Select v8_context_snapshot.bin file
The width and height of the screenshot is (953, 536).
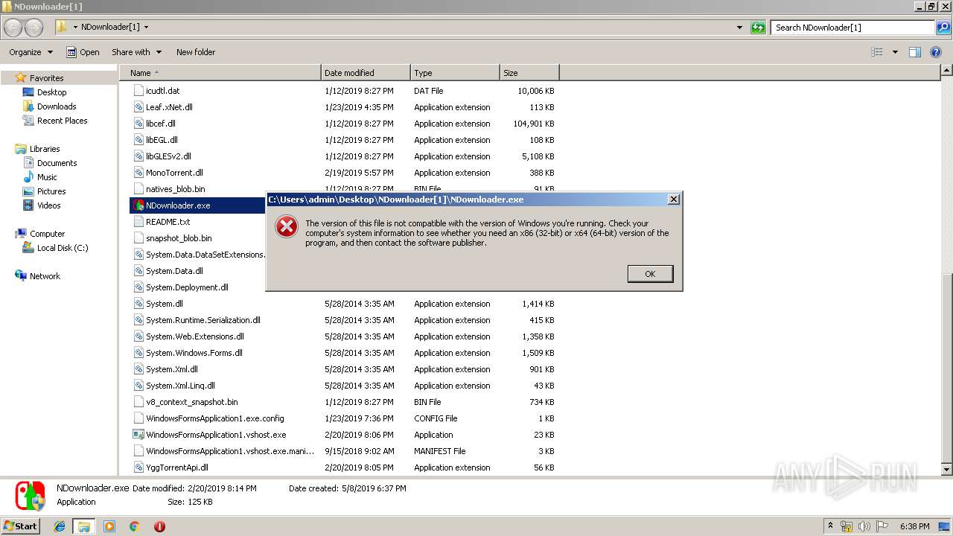pos(192,402)
